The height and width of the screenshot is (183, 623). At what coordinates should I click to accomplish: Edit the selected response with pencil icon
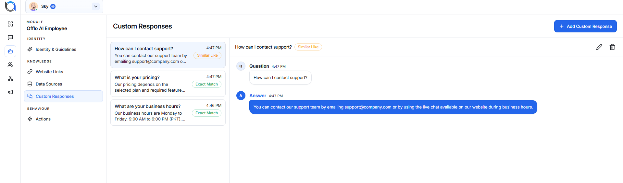(x=599, y=47)
